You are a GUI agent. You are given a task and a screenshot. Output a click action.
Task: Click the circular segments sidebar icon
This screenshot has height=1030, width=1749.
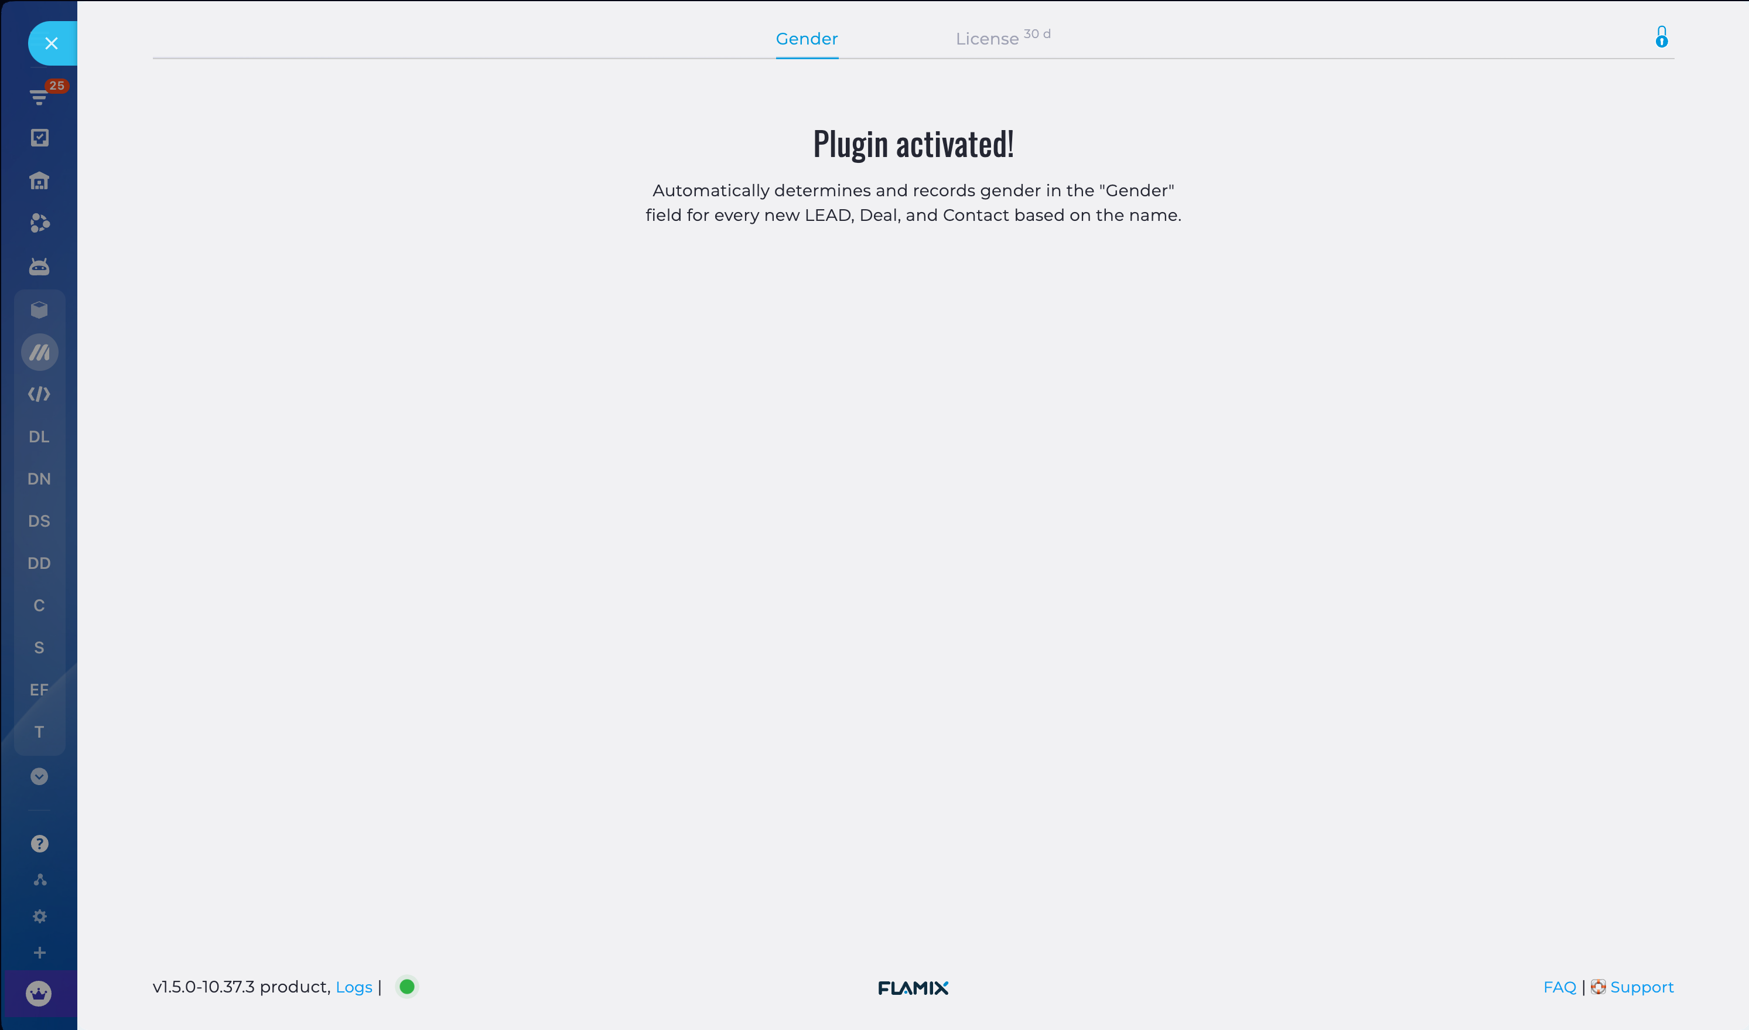pos(40,223)
